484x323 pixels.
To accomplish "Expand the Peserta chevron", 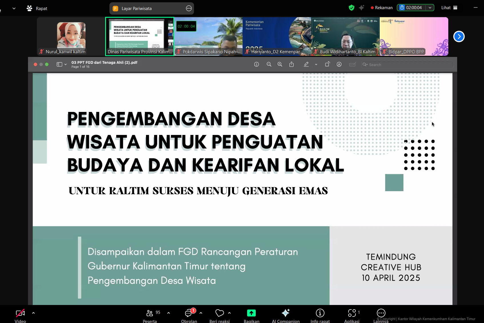I will 169,313.
